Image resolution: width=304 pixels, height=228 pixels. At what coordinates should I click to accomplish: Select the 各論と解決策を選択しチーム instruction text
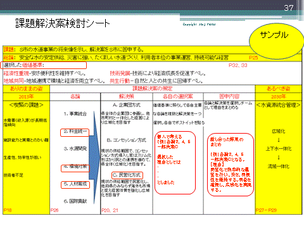pos(228,105)
